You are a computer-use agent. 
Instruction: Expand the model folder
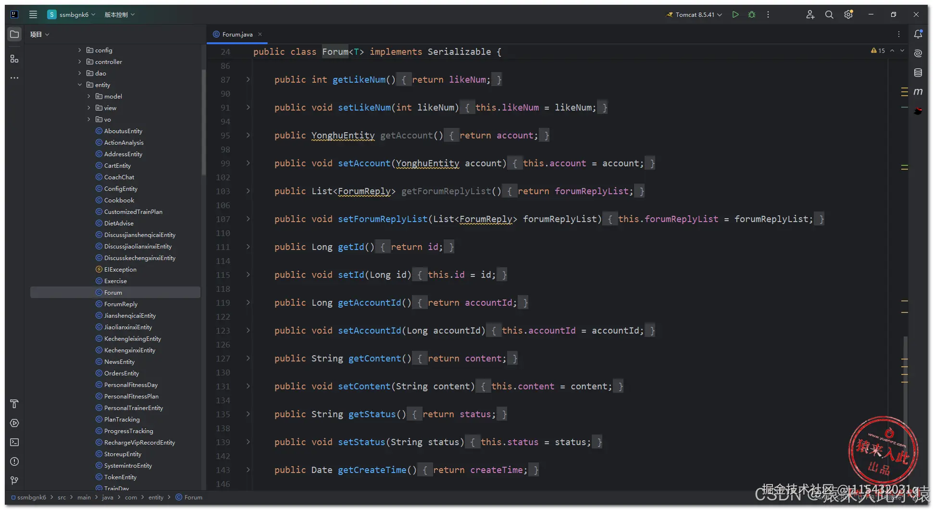(89, 96)
